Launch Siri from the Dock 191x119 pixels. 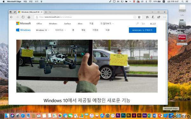12,116
